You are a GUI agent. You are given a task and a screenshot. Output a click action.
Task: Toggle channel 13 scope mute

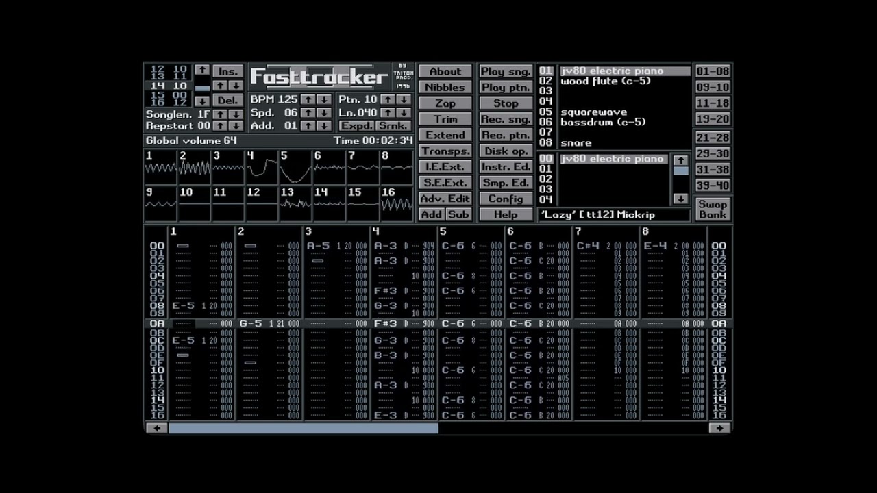pyautogui.click(x=295, y=204)
